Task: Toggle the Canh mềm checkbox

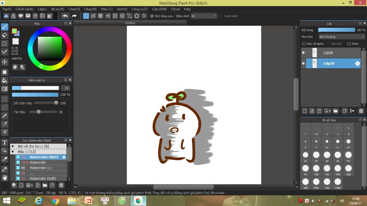Action: point(221,16)
